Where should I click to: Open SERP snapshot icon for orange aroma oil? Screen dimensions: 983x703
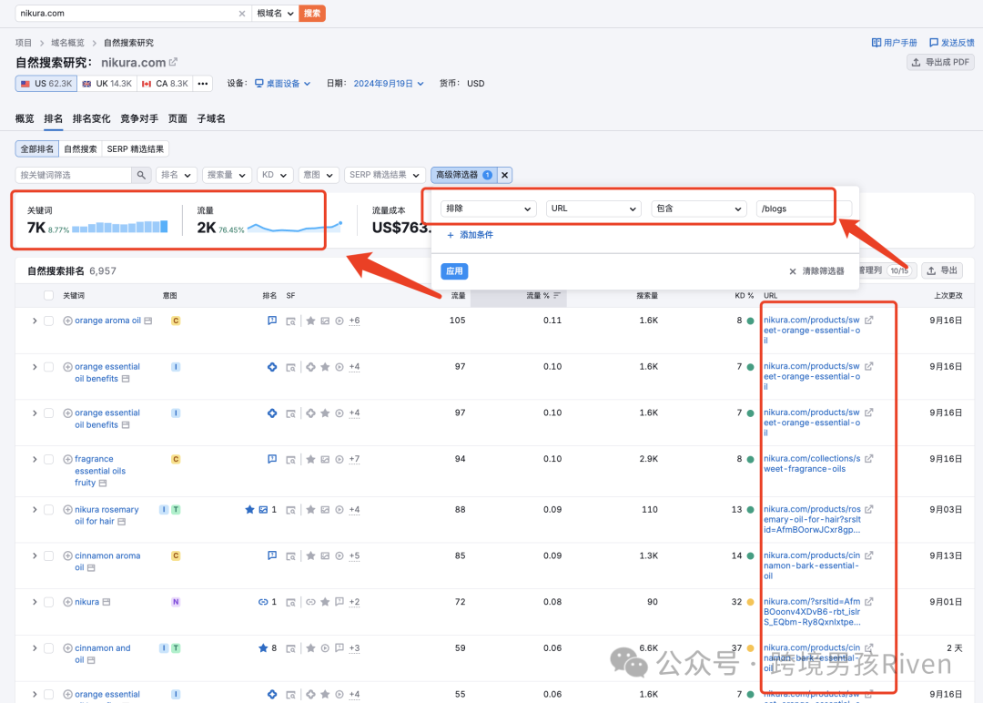tap(291, 321)
